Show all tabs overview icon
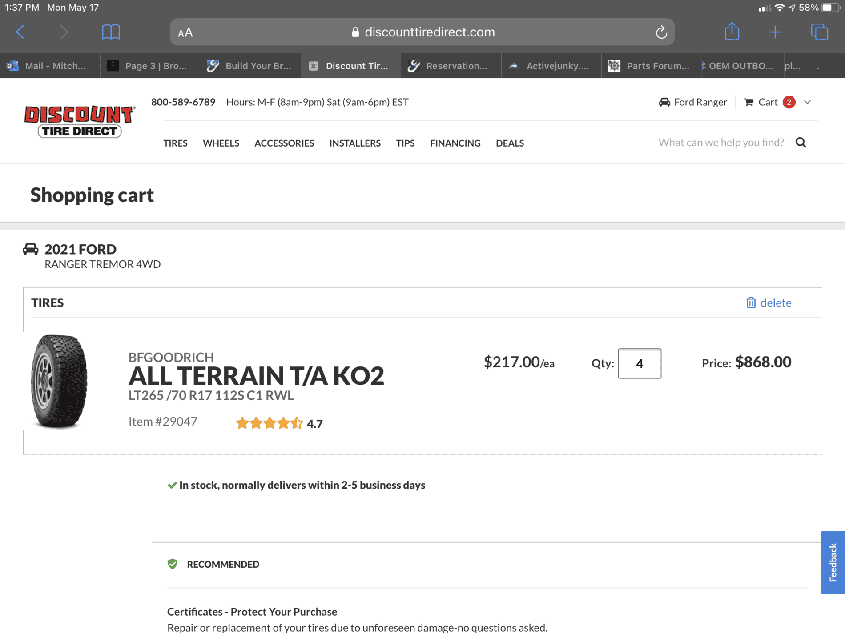The width and height of the screenshot is (845, 633). click(819, 32)
